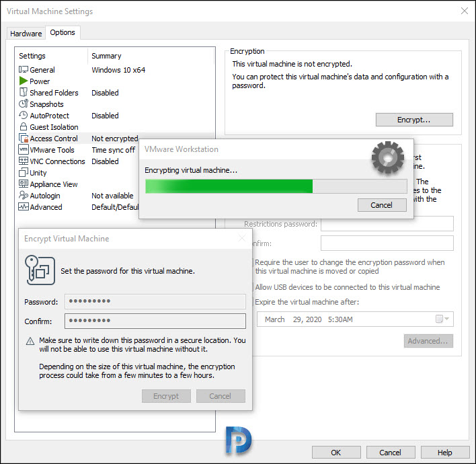This screenshot has width=476, height=464.
Task: Click the restrictions Confirm password field
Action: [387, 243]
